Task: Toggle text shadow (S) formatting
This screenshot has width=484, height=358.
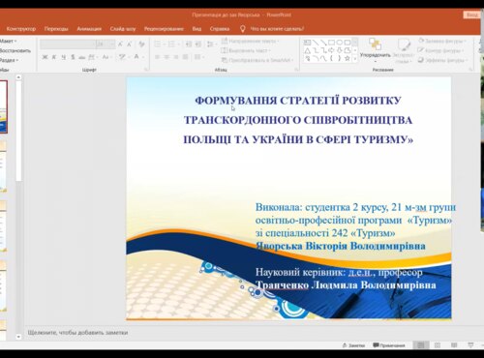Action: (x=73, y=57)
